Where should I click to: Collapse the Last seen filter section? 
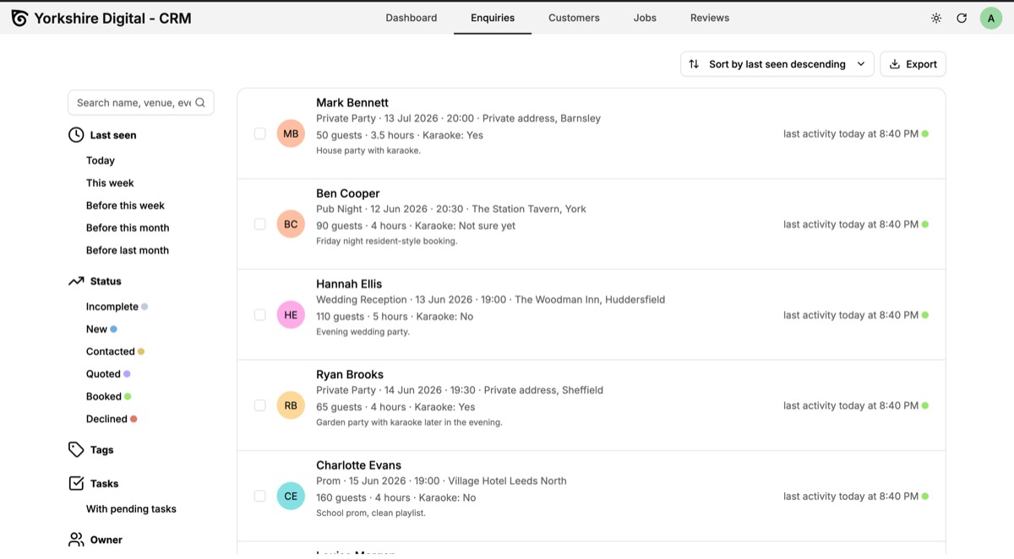click(113, 135)
